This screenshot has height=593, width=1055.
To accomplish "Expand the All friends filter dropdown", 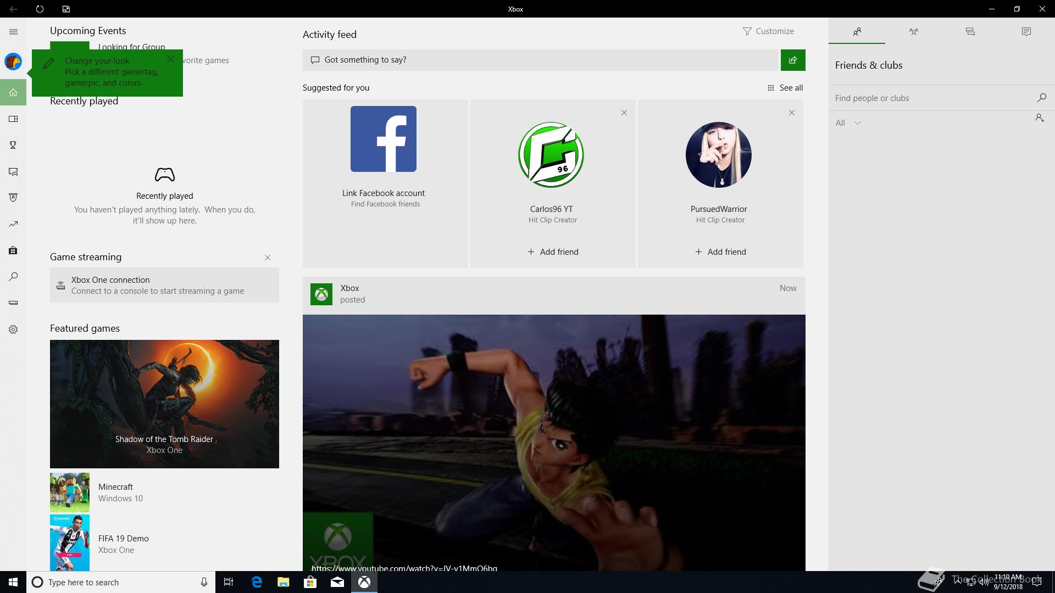I will click(x=848, y=123).
